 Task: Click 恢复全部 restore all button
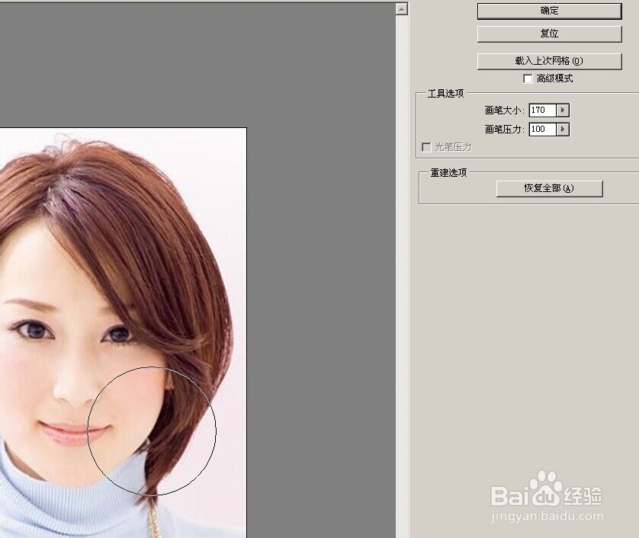[x=549, y=188]
